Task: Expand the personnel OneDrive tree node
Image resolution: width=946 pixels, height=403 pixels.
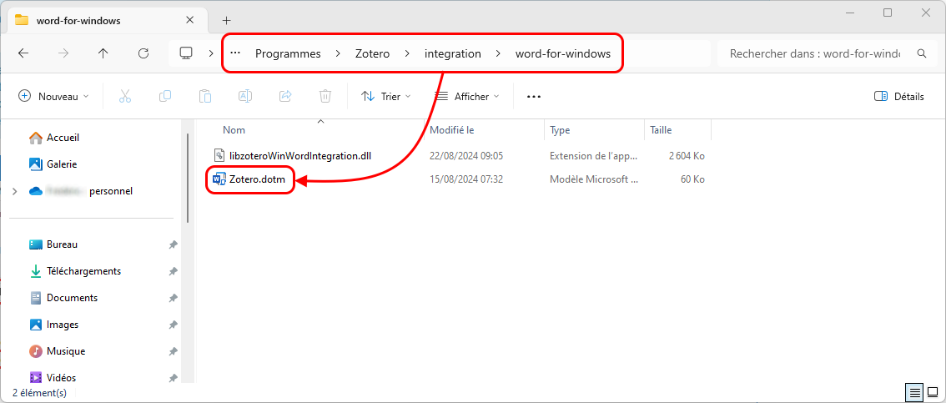Action: (x=14, y=191)
